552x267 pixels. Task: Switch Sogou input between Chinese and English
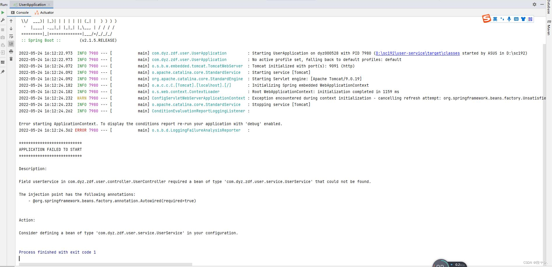coord(495,19)
